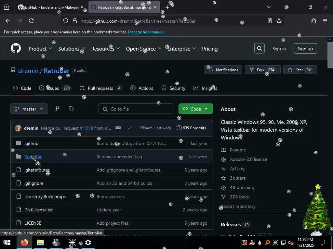Click the Sign in link
Screen dimensions: 333x249
click(x=279, y=49)
